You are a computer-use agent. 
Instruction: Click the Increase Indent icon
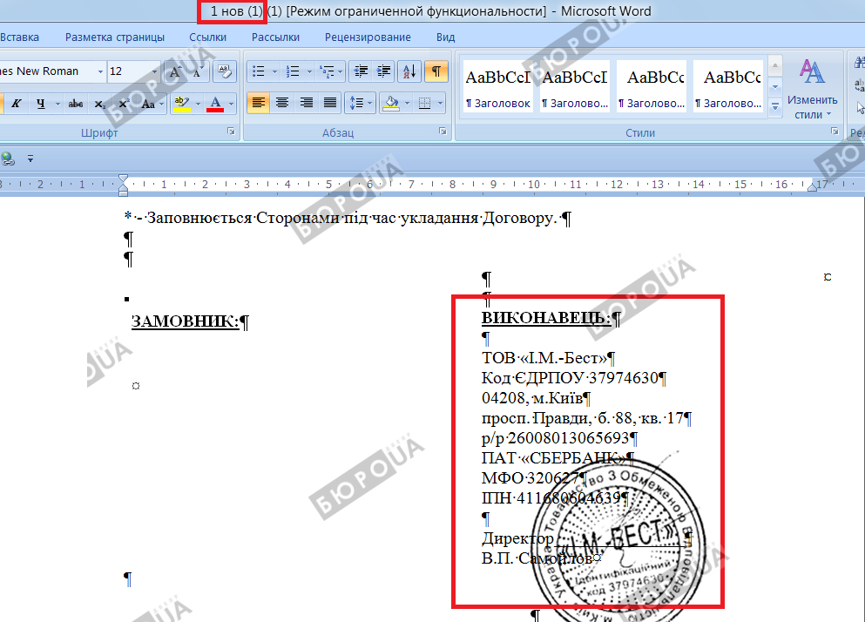tap(384, 71)
